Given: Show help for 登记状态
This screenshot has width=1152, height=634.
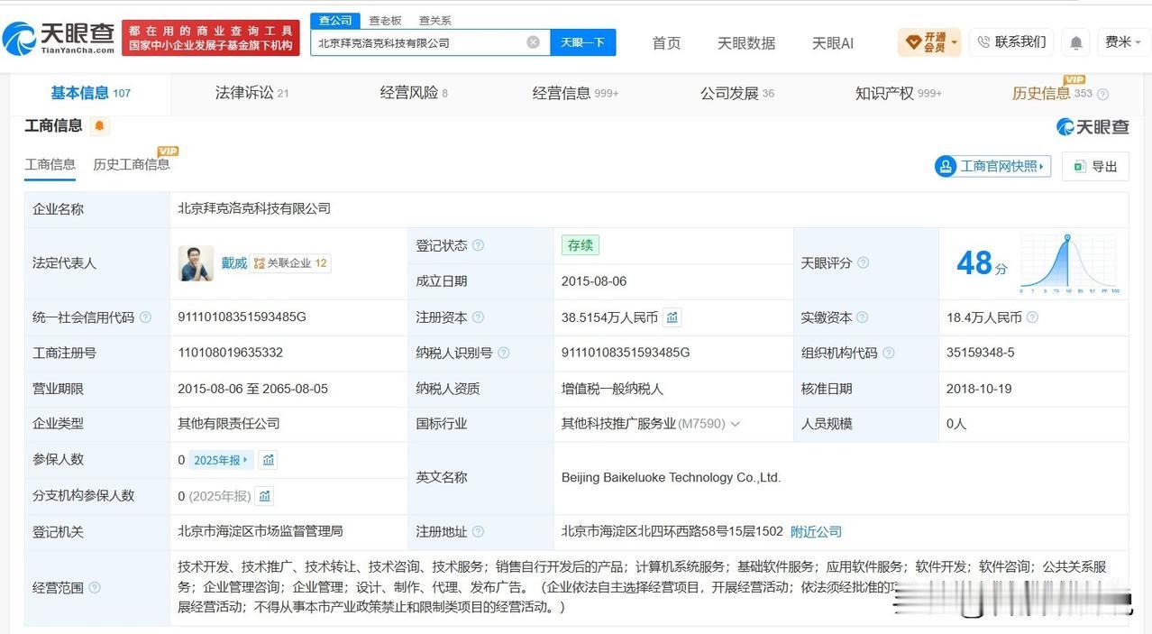Looking at the screenshot, I should click(478, 245).
